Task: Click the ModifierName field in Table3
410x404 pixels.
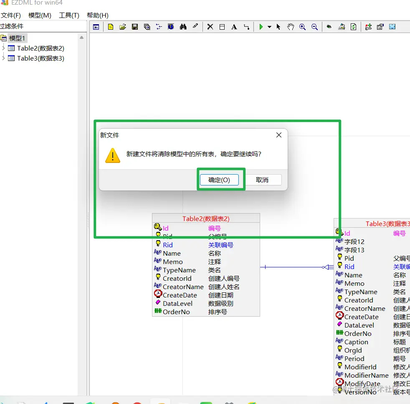Action: pyautogui.click(x=366, y=376)
